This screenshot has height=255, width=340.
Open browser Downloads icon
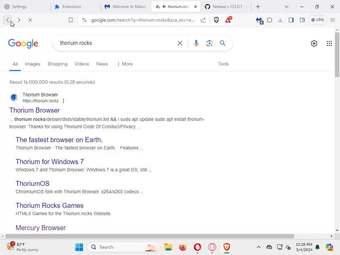click(x=280, y=20)
